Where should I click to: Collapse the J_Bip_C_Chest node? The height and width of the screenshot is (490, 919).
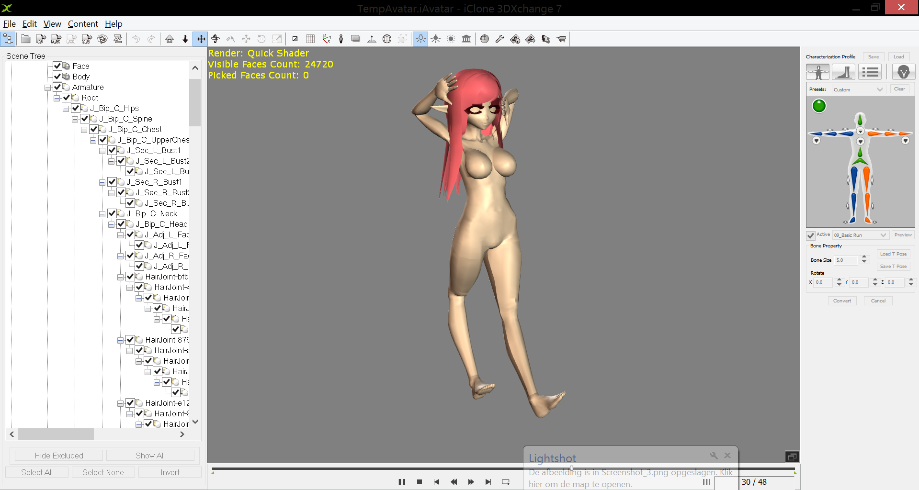[84, 130]
